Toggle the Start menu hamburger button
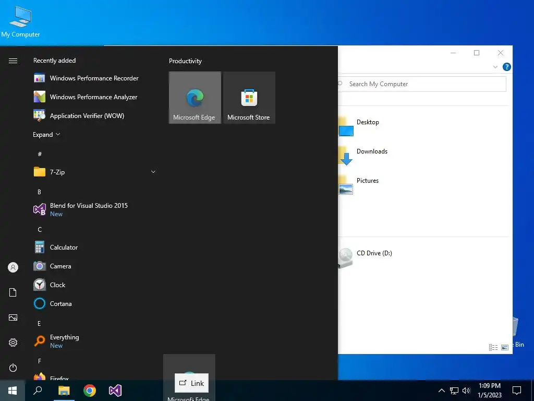The image size is (534, 401). click(x=13, y=61)
